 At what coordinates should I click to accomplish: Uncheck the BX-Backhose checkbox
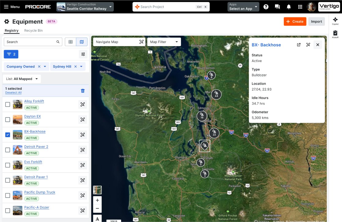tap(7, 135)
